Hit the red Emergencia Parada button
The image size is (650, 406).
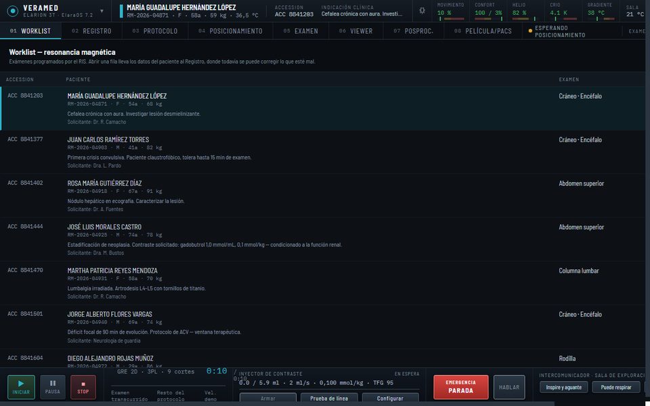461,387
